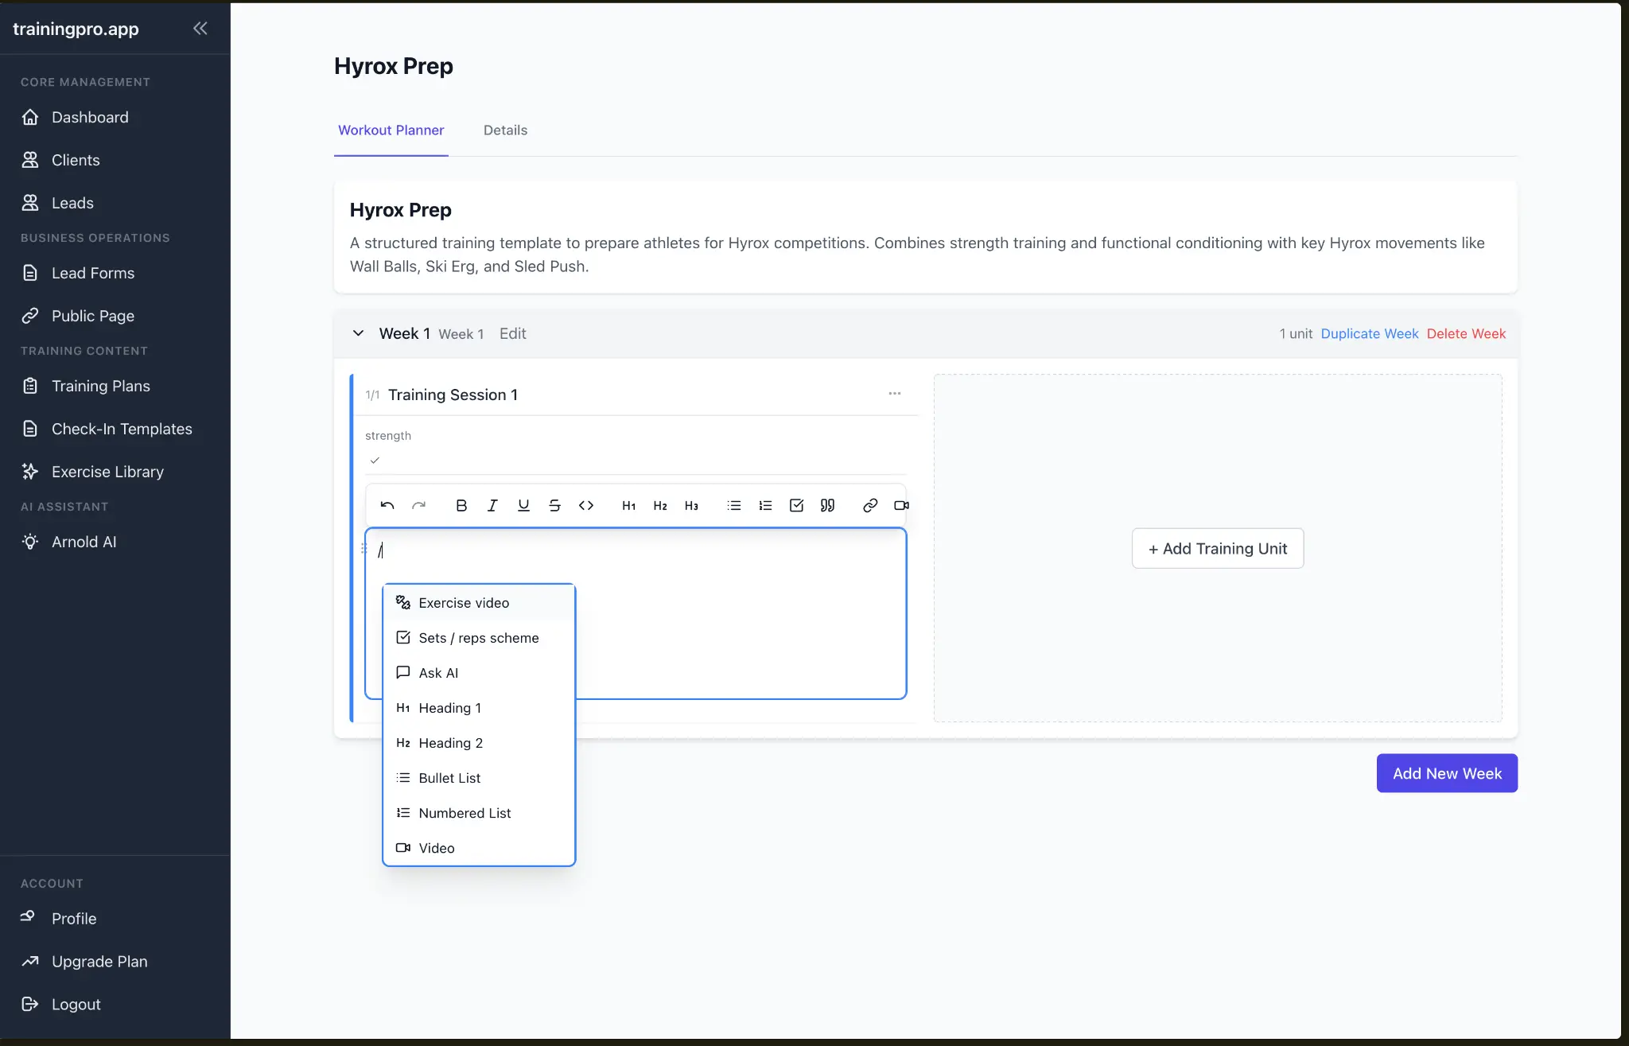Image resolution: width=1629 pixels, height=1046 pixels.
Task: Select Sets / reps scheme menu option
Action: tap(478, 638)
